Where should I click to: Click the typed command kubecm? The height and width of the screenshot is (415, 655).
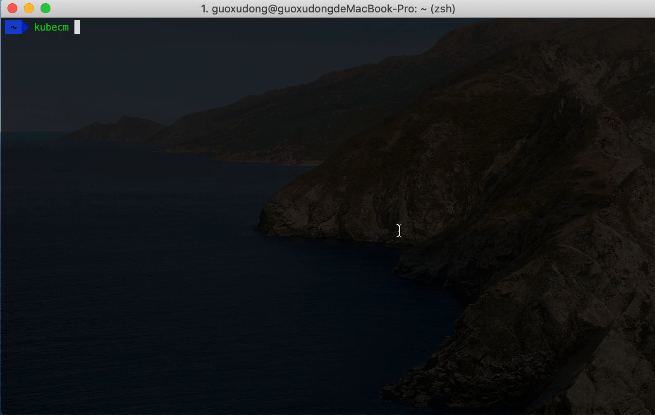pos(51,27)
